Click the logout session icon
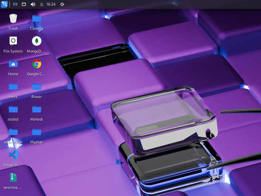Image resolution: width=261 pixels, height=196 pixels. [x=62, y=4]
